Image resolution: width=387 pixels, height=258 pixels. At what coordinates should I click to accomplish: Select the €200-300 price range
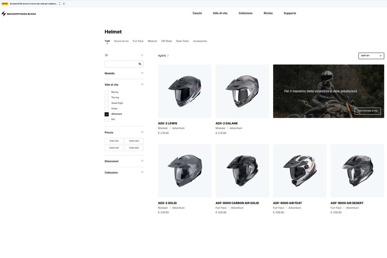pyautogui.click(x=134, y=141)
